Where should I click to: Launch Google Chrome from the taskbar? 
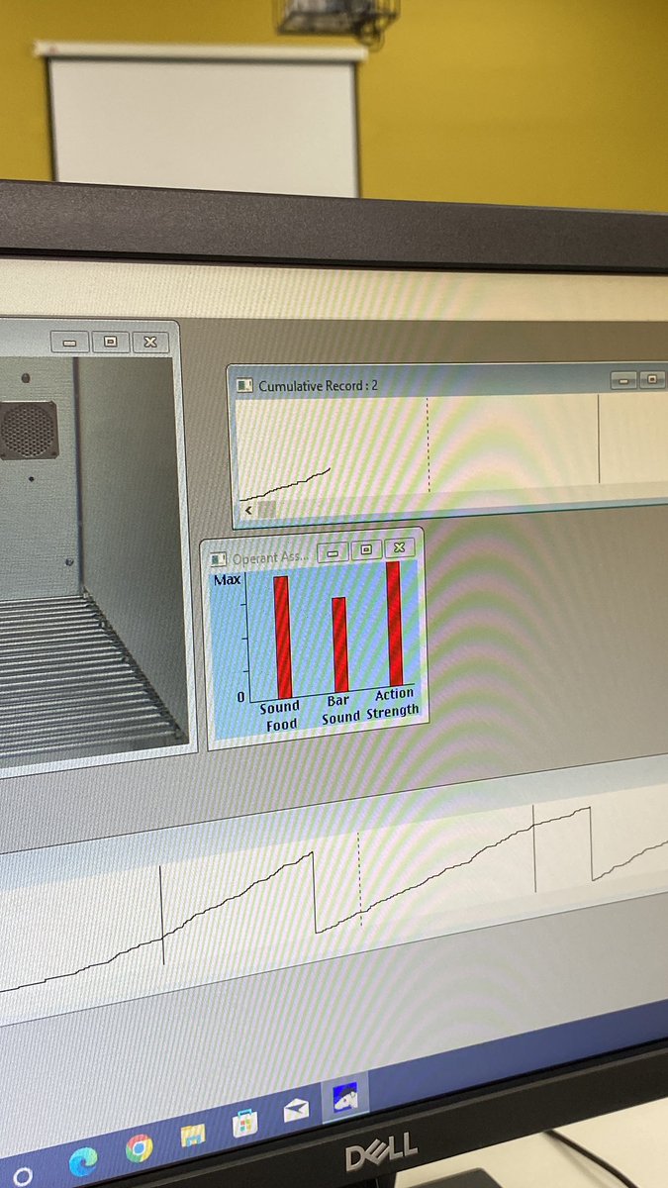(x=139, y=1148)
